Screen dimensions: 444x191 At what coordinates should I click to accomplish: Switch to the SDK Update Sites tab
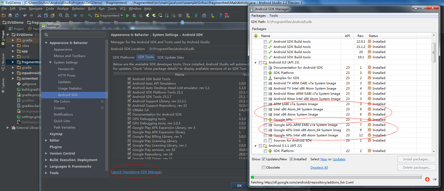(171, 58)
